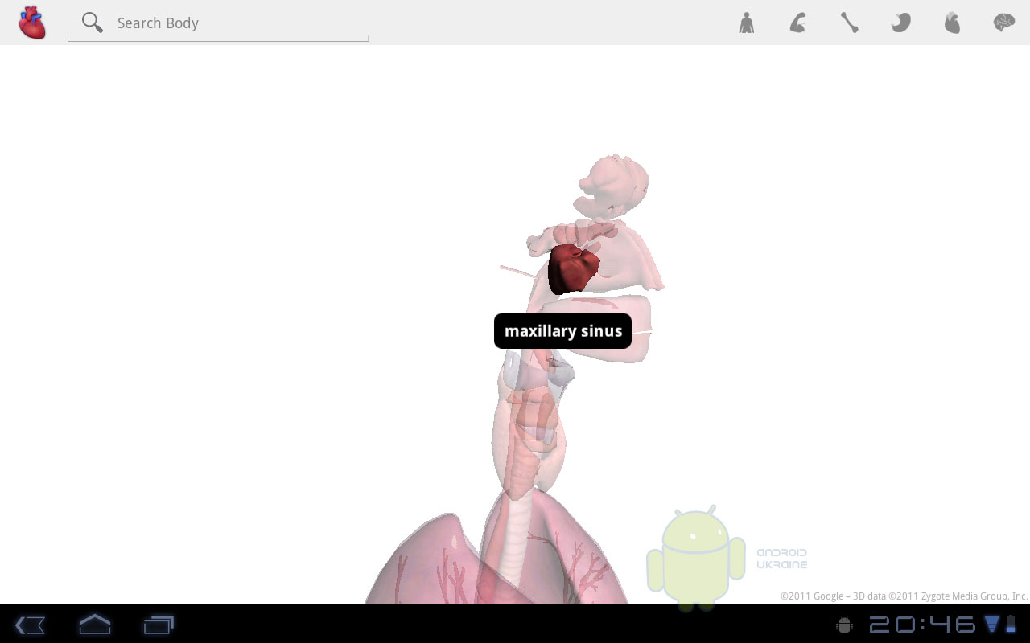Image resolution: width=1030 pixels, height=643 pixels.
Task: Toggle the muscle layer arm icon
Action: click(797, 23)
